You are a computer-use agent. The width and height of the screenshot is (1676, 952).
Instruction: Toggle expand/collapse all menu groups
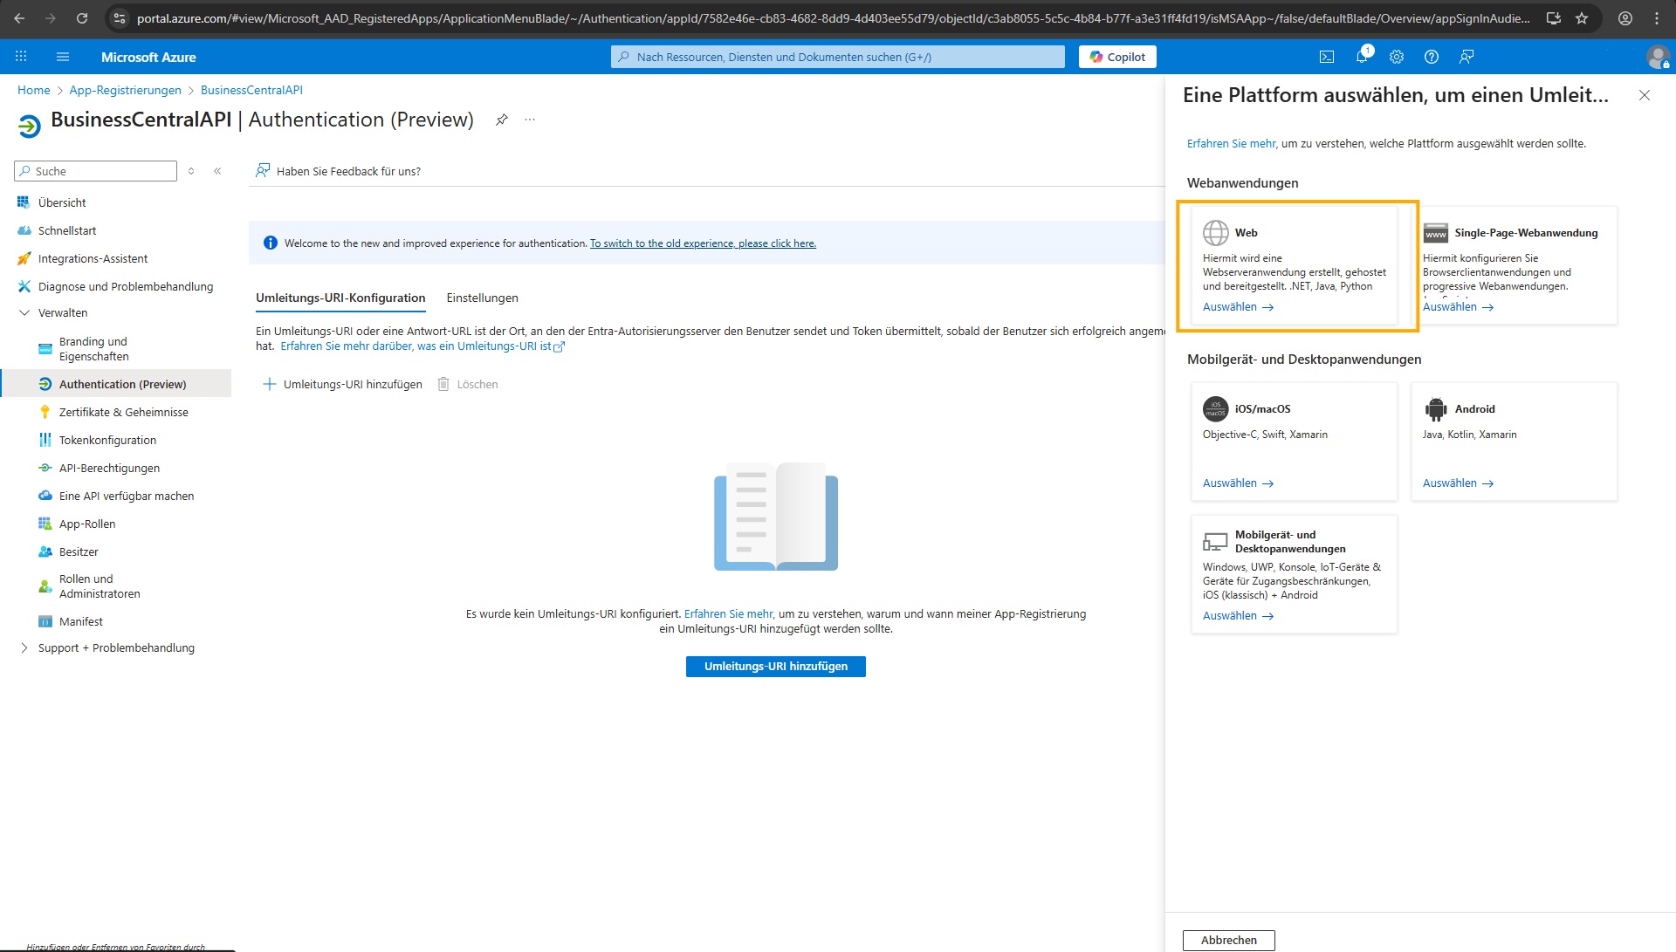191,171
